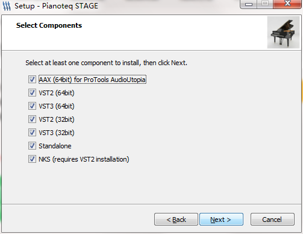Toggle the VST2 (64bit) checkbox
The image size is (303, 234).
[x=32, y=93]
